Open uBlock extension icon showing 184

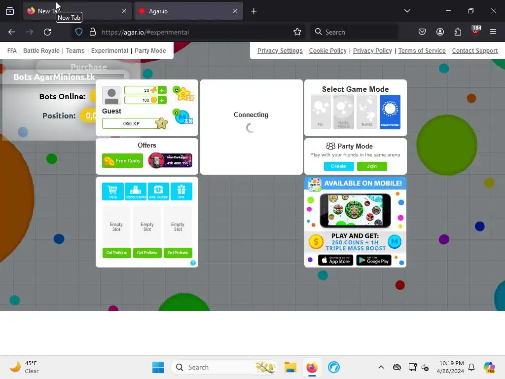point(476,31)
